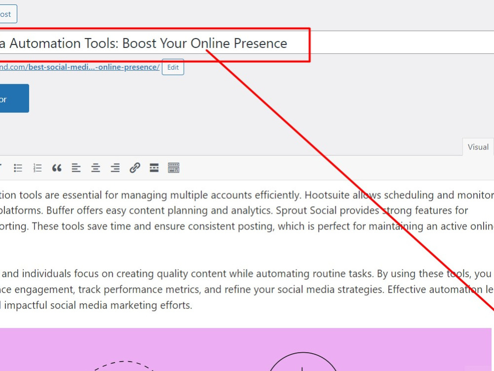Image resolution: width=494 pixels, height=371 pixels.
Task: Switch to the Visual editor tab
Action: (478, 147)
